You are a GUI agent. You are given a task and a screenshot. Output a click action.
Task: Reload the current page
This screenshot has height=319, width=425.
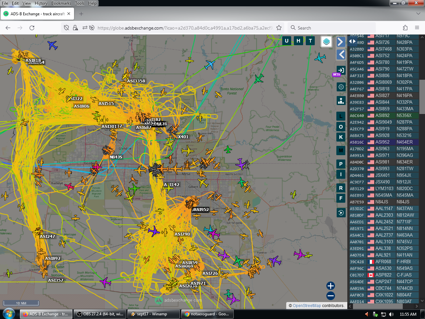point(32,28)
